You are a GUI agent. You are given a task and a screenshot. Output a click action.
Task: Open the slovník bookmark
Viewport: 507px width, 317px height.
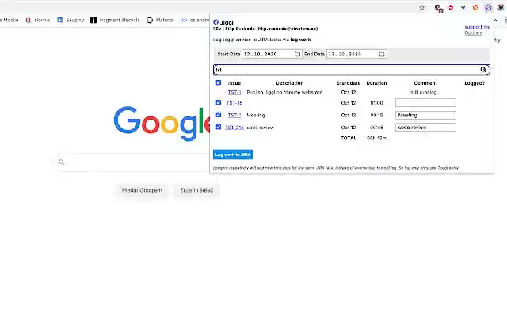(38, 20)
